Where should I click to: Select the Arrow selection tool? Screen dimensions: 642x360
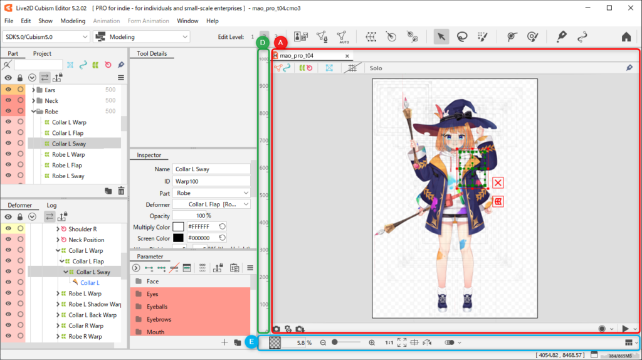(441, 37)
